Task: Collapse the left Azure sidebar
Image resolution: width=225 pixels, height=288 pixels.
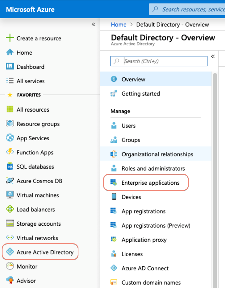Action: click(x=94, y=24)
